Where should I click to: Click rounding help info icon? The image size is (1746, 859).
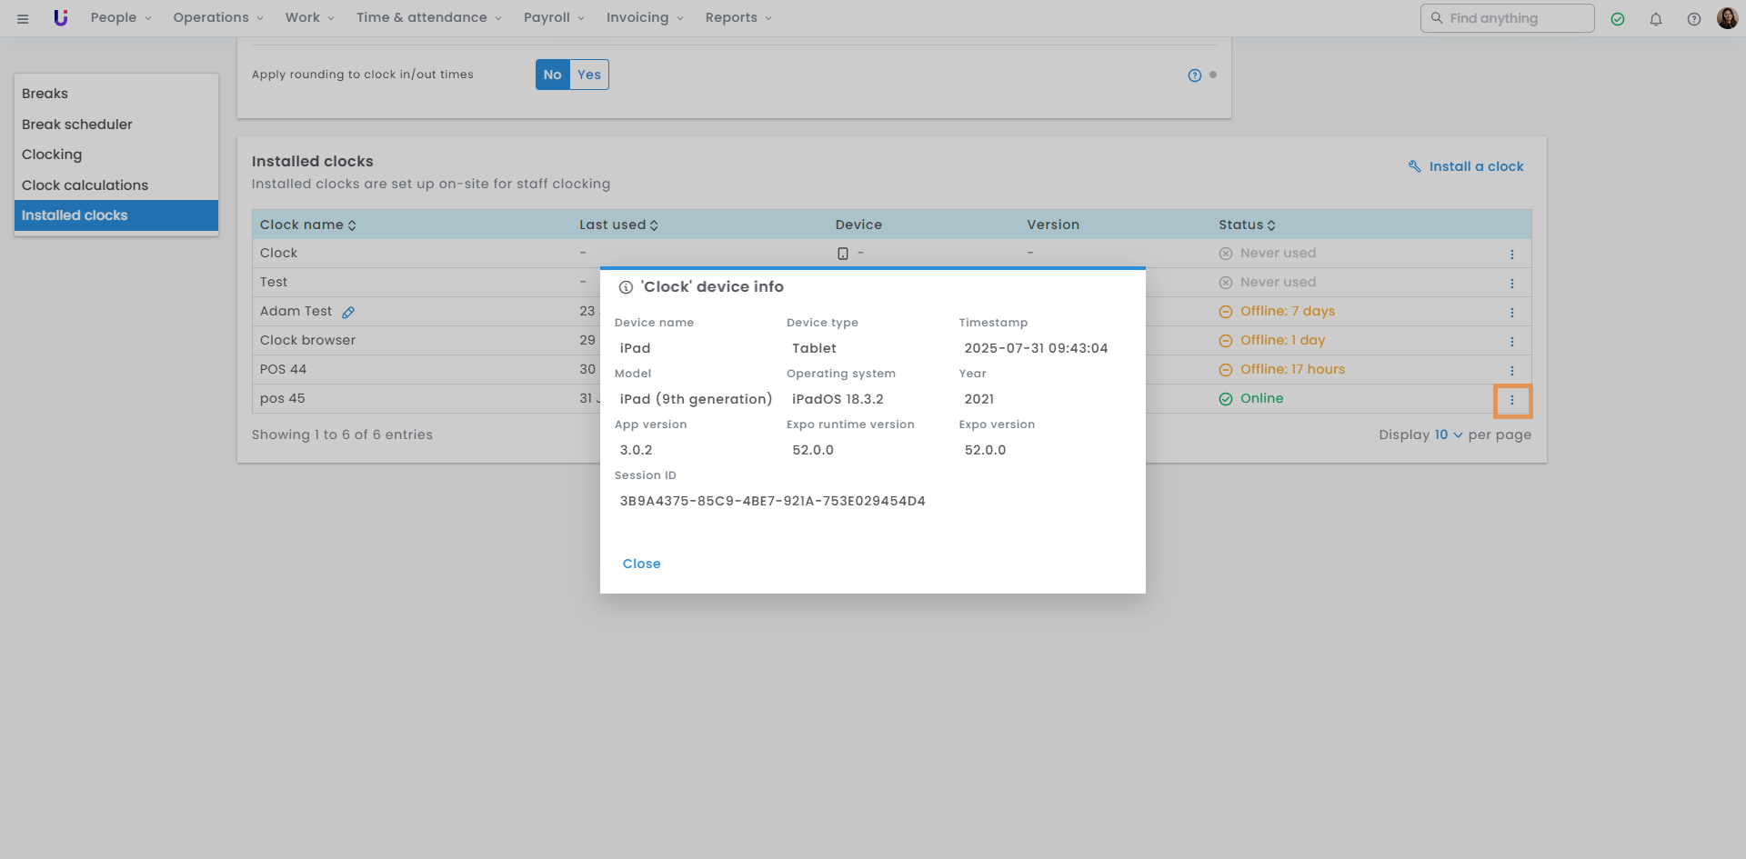1194,75
